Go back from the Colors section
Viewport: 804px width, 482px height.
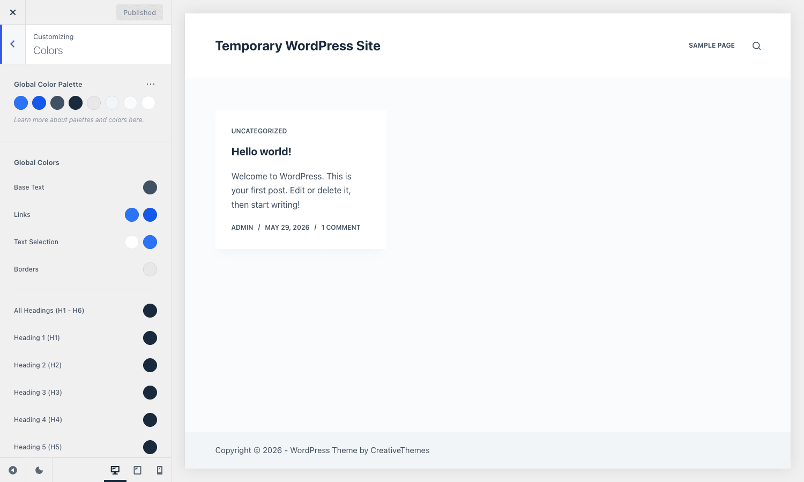click(x=13, y=44)
